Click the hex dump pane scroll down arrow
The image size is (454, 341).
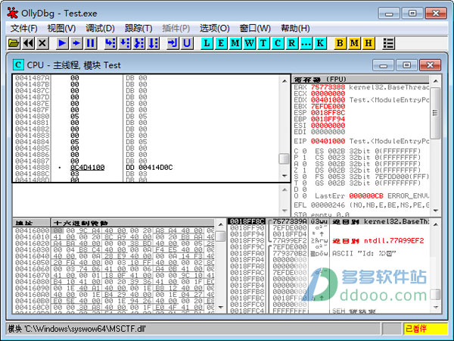point(221,307)
